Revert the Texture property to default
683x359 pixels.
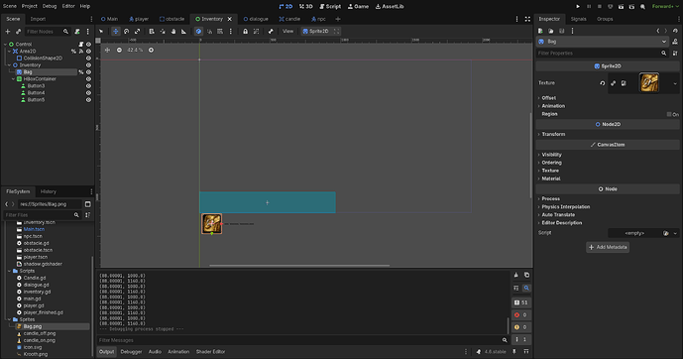point(603,83)
